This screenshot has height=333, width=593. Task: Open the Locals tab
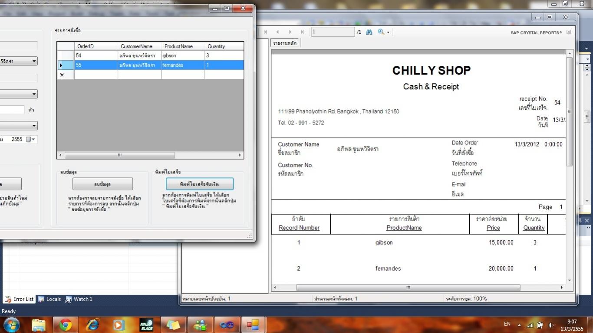coord(49,299)
